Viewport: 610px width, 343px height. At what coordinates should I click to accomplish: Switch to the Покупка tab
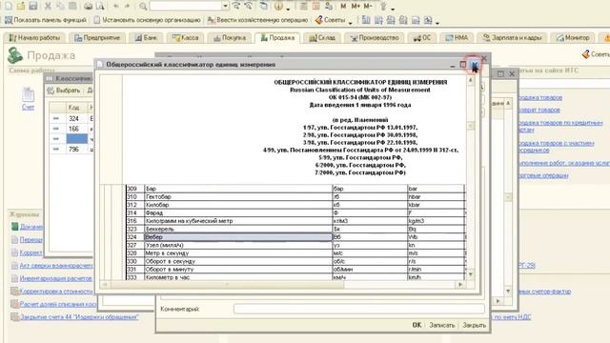(x=230, y=38)
